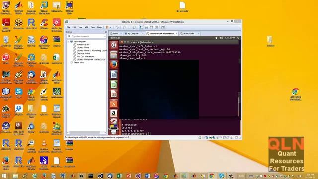Close the Ubuntu terminal window
This screenshot has height=179, width=318.
tap(122, 42)
